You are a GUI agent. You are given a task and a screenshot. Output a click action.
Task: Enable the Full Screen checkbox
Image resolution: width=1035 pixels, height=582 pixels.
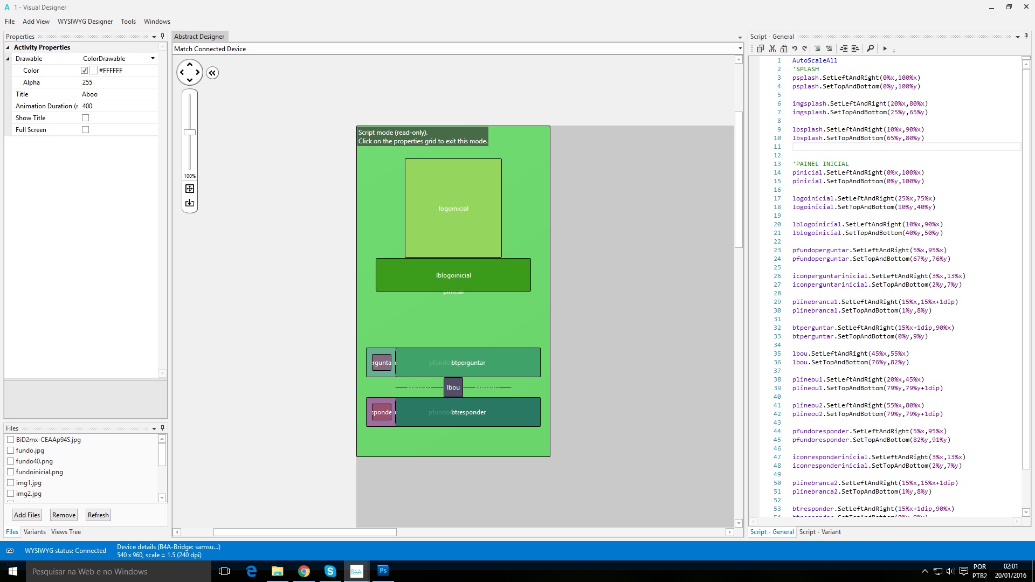click(x=85, y=129)
